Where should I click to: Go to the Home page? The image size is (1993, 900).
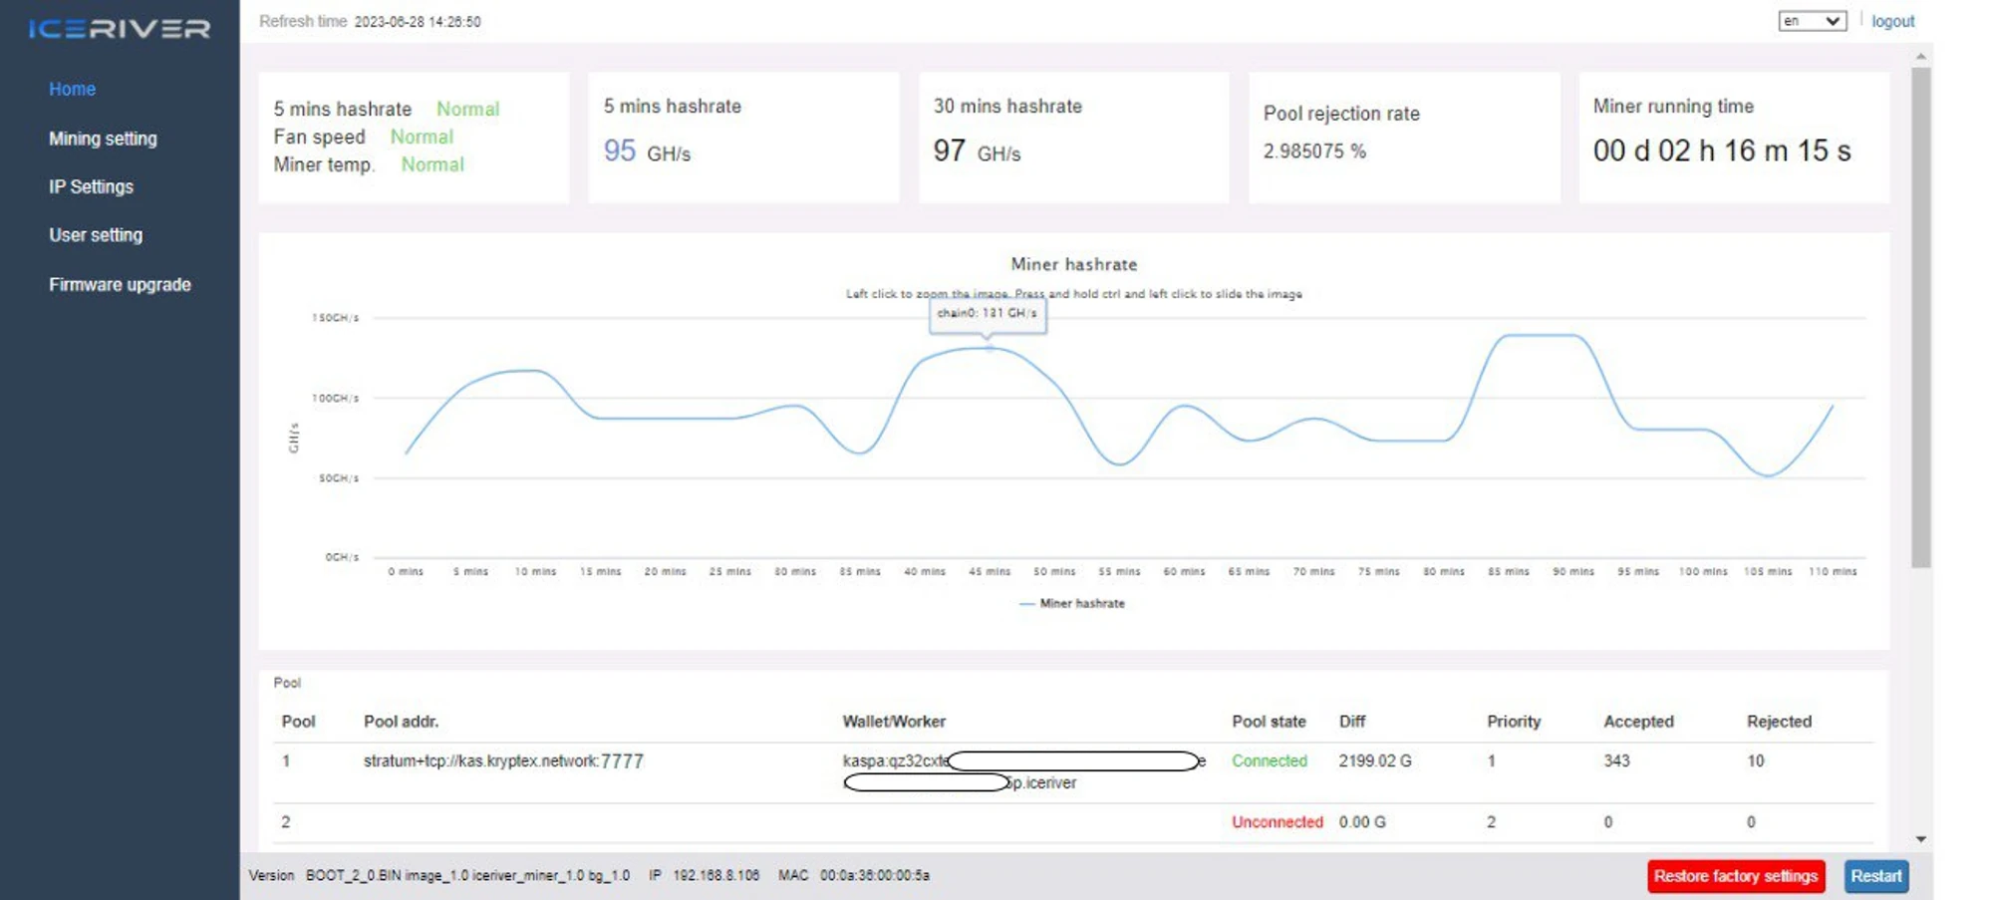pos(72,89)
